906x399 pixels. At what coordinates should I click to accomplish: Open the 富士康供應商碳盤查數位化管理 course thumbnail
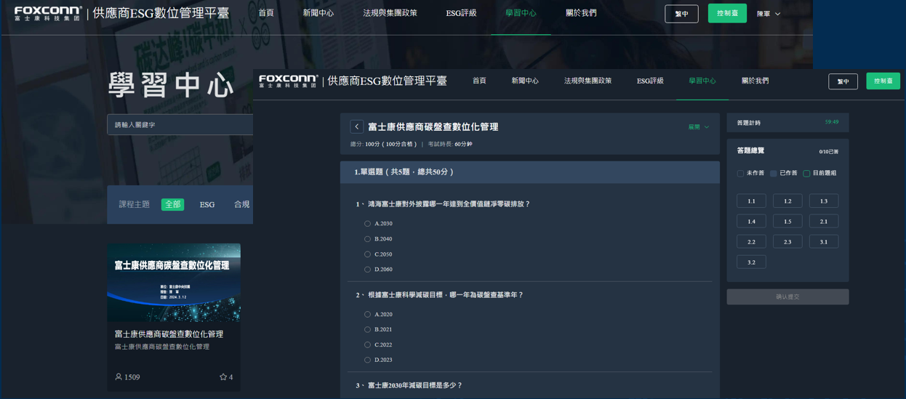point(174,283)
